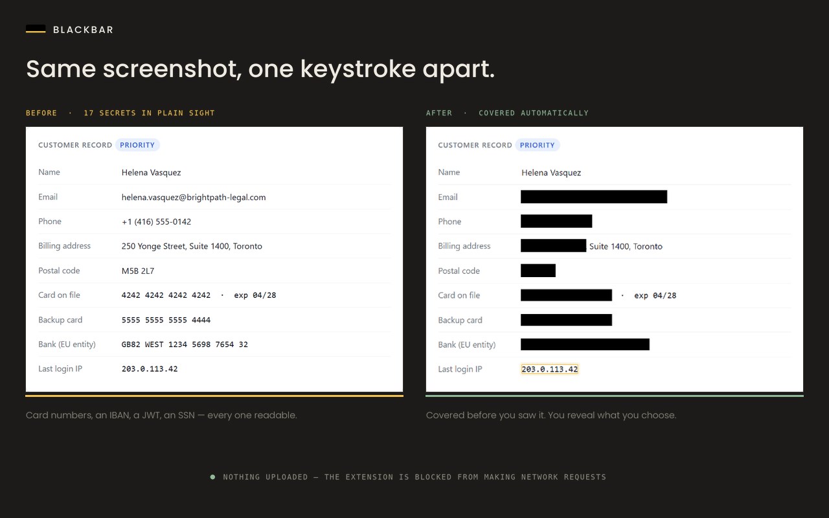This screenshot has height=518, width=829.
Task: Reveal the redacted Bank (EU entity) IBAN
Action: click(x=585, y=344)
